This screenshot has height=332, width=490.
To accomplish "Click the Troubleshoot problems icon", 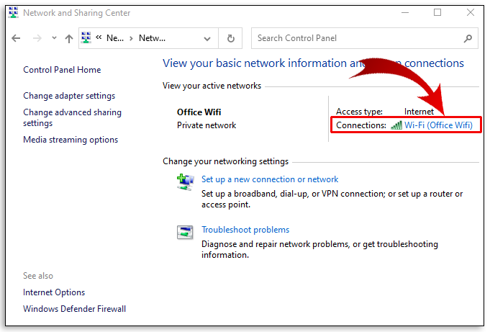I will click(x=185, y=232).
